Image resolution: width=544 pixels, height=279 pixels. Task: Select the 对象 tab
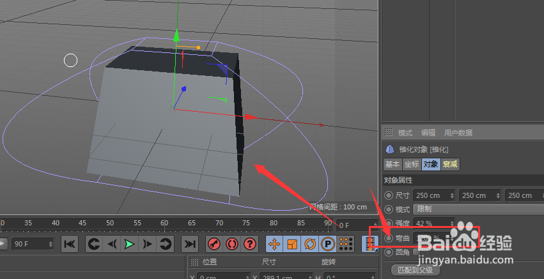(x=431, y=164)
